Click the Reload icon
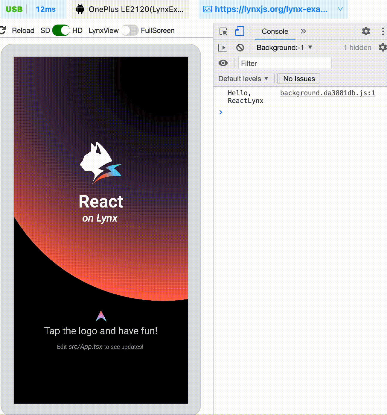387x415 pixels. point(3,30)
